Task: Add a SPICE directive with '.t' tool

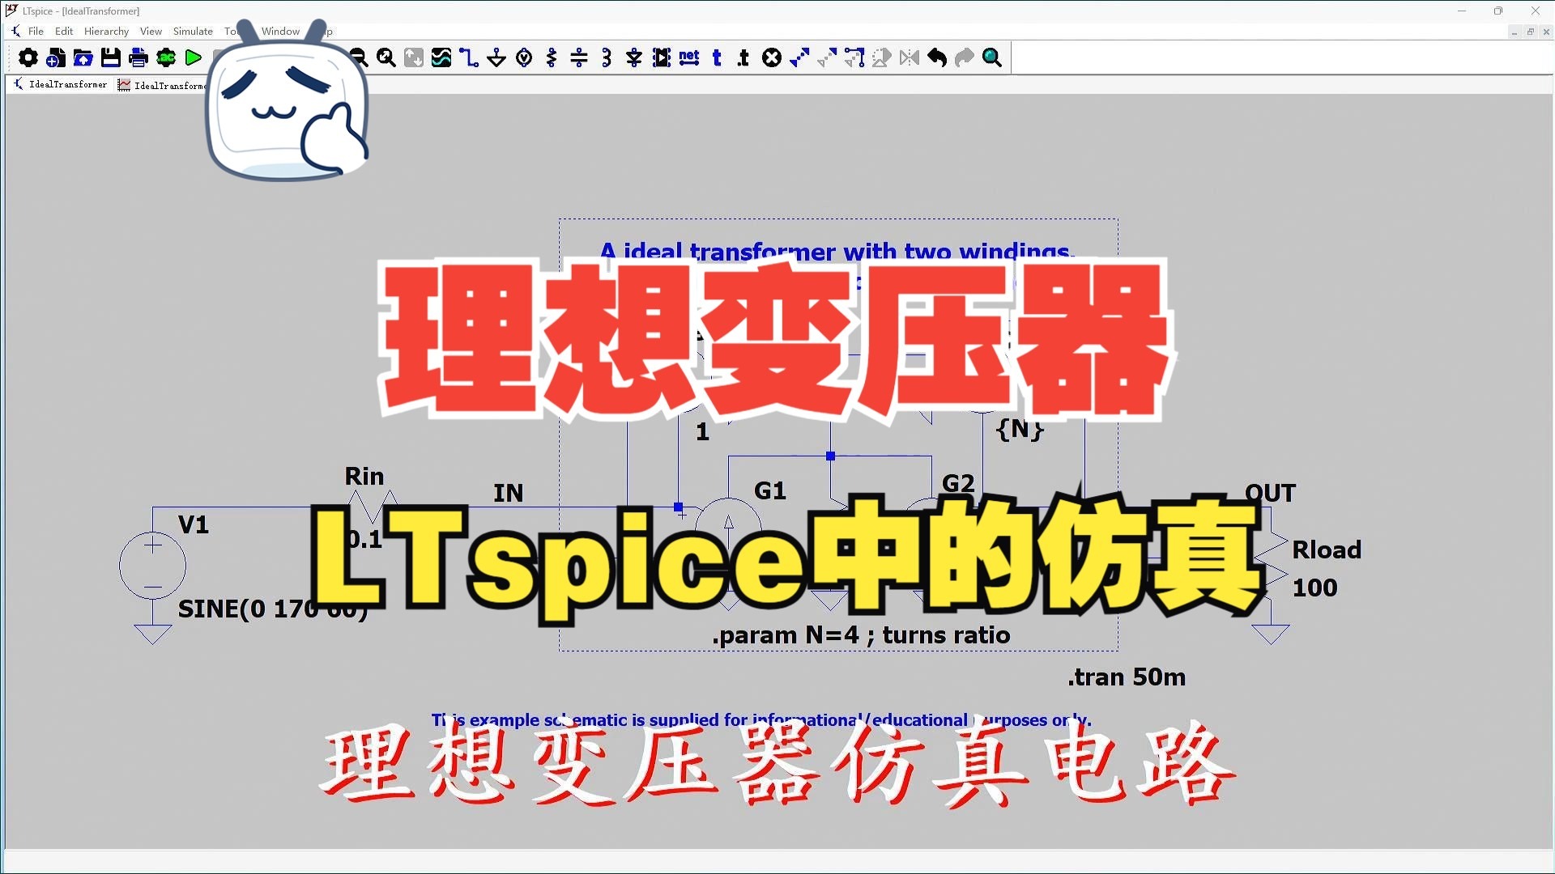Action: [x=744, y=57]
